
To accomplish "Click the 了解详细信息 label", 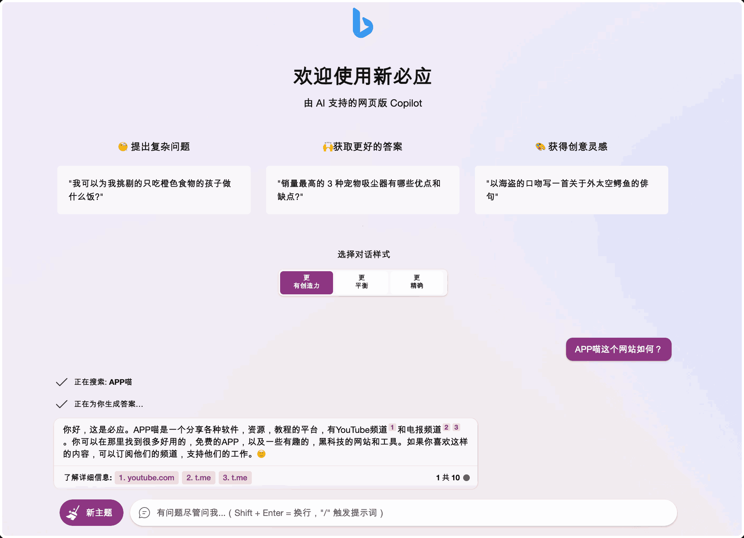I will coord(88,478).
